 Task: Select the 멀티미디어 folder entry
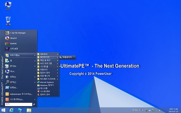(x=48, y=57)
